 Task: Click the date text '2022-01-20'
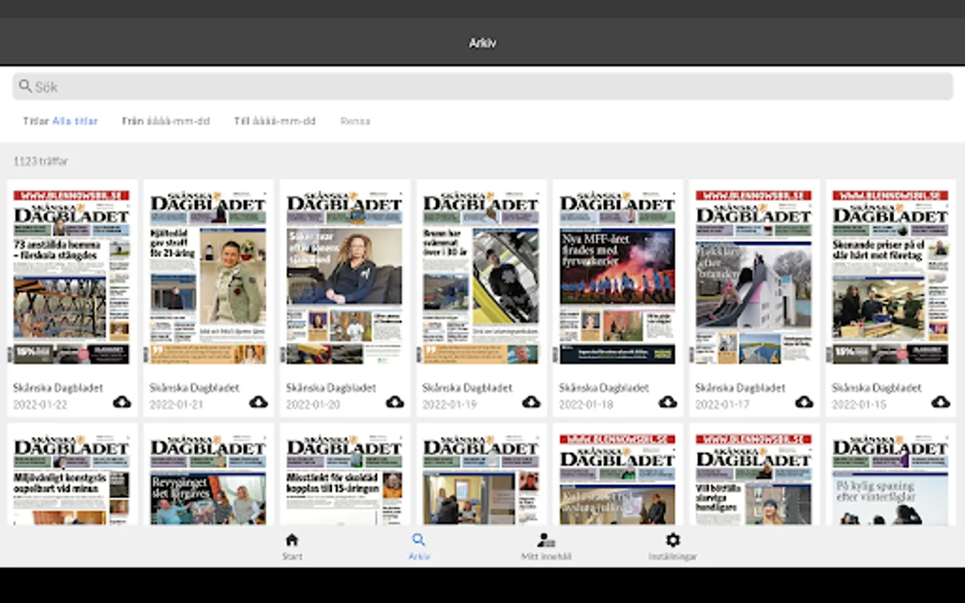pos(313,405)
